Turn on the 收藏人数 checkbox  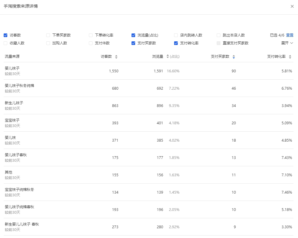[5, 43]
